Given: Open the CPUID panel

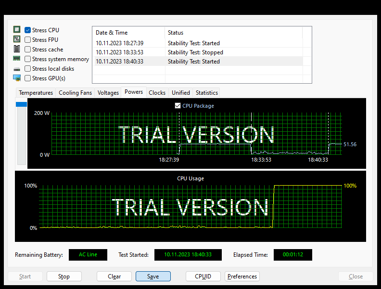Looking at the screenshot, I should pos(203,276).
